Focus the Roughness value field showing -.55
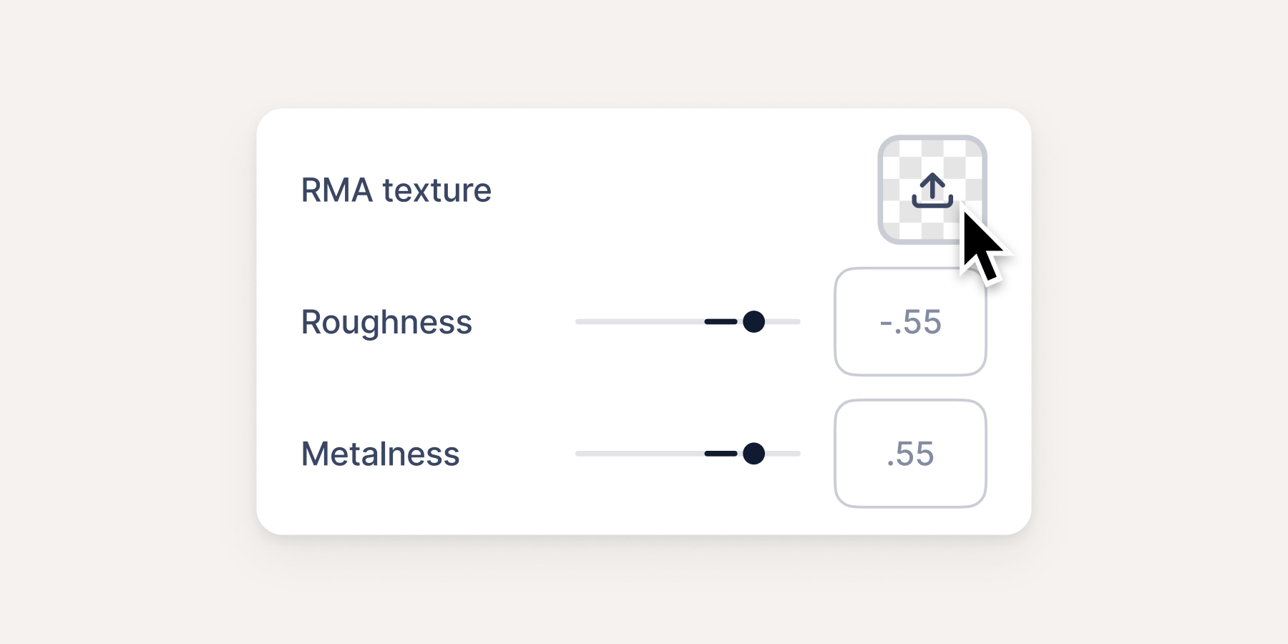This screenshot has width=1288, height=644. 910,322
